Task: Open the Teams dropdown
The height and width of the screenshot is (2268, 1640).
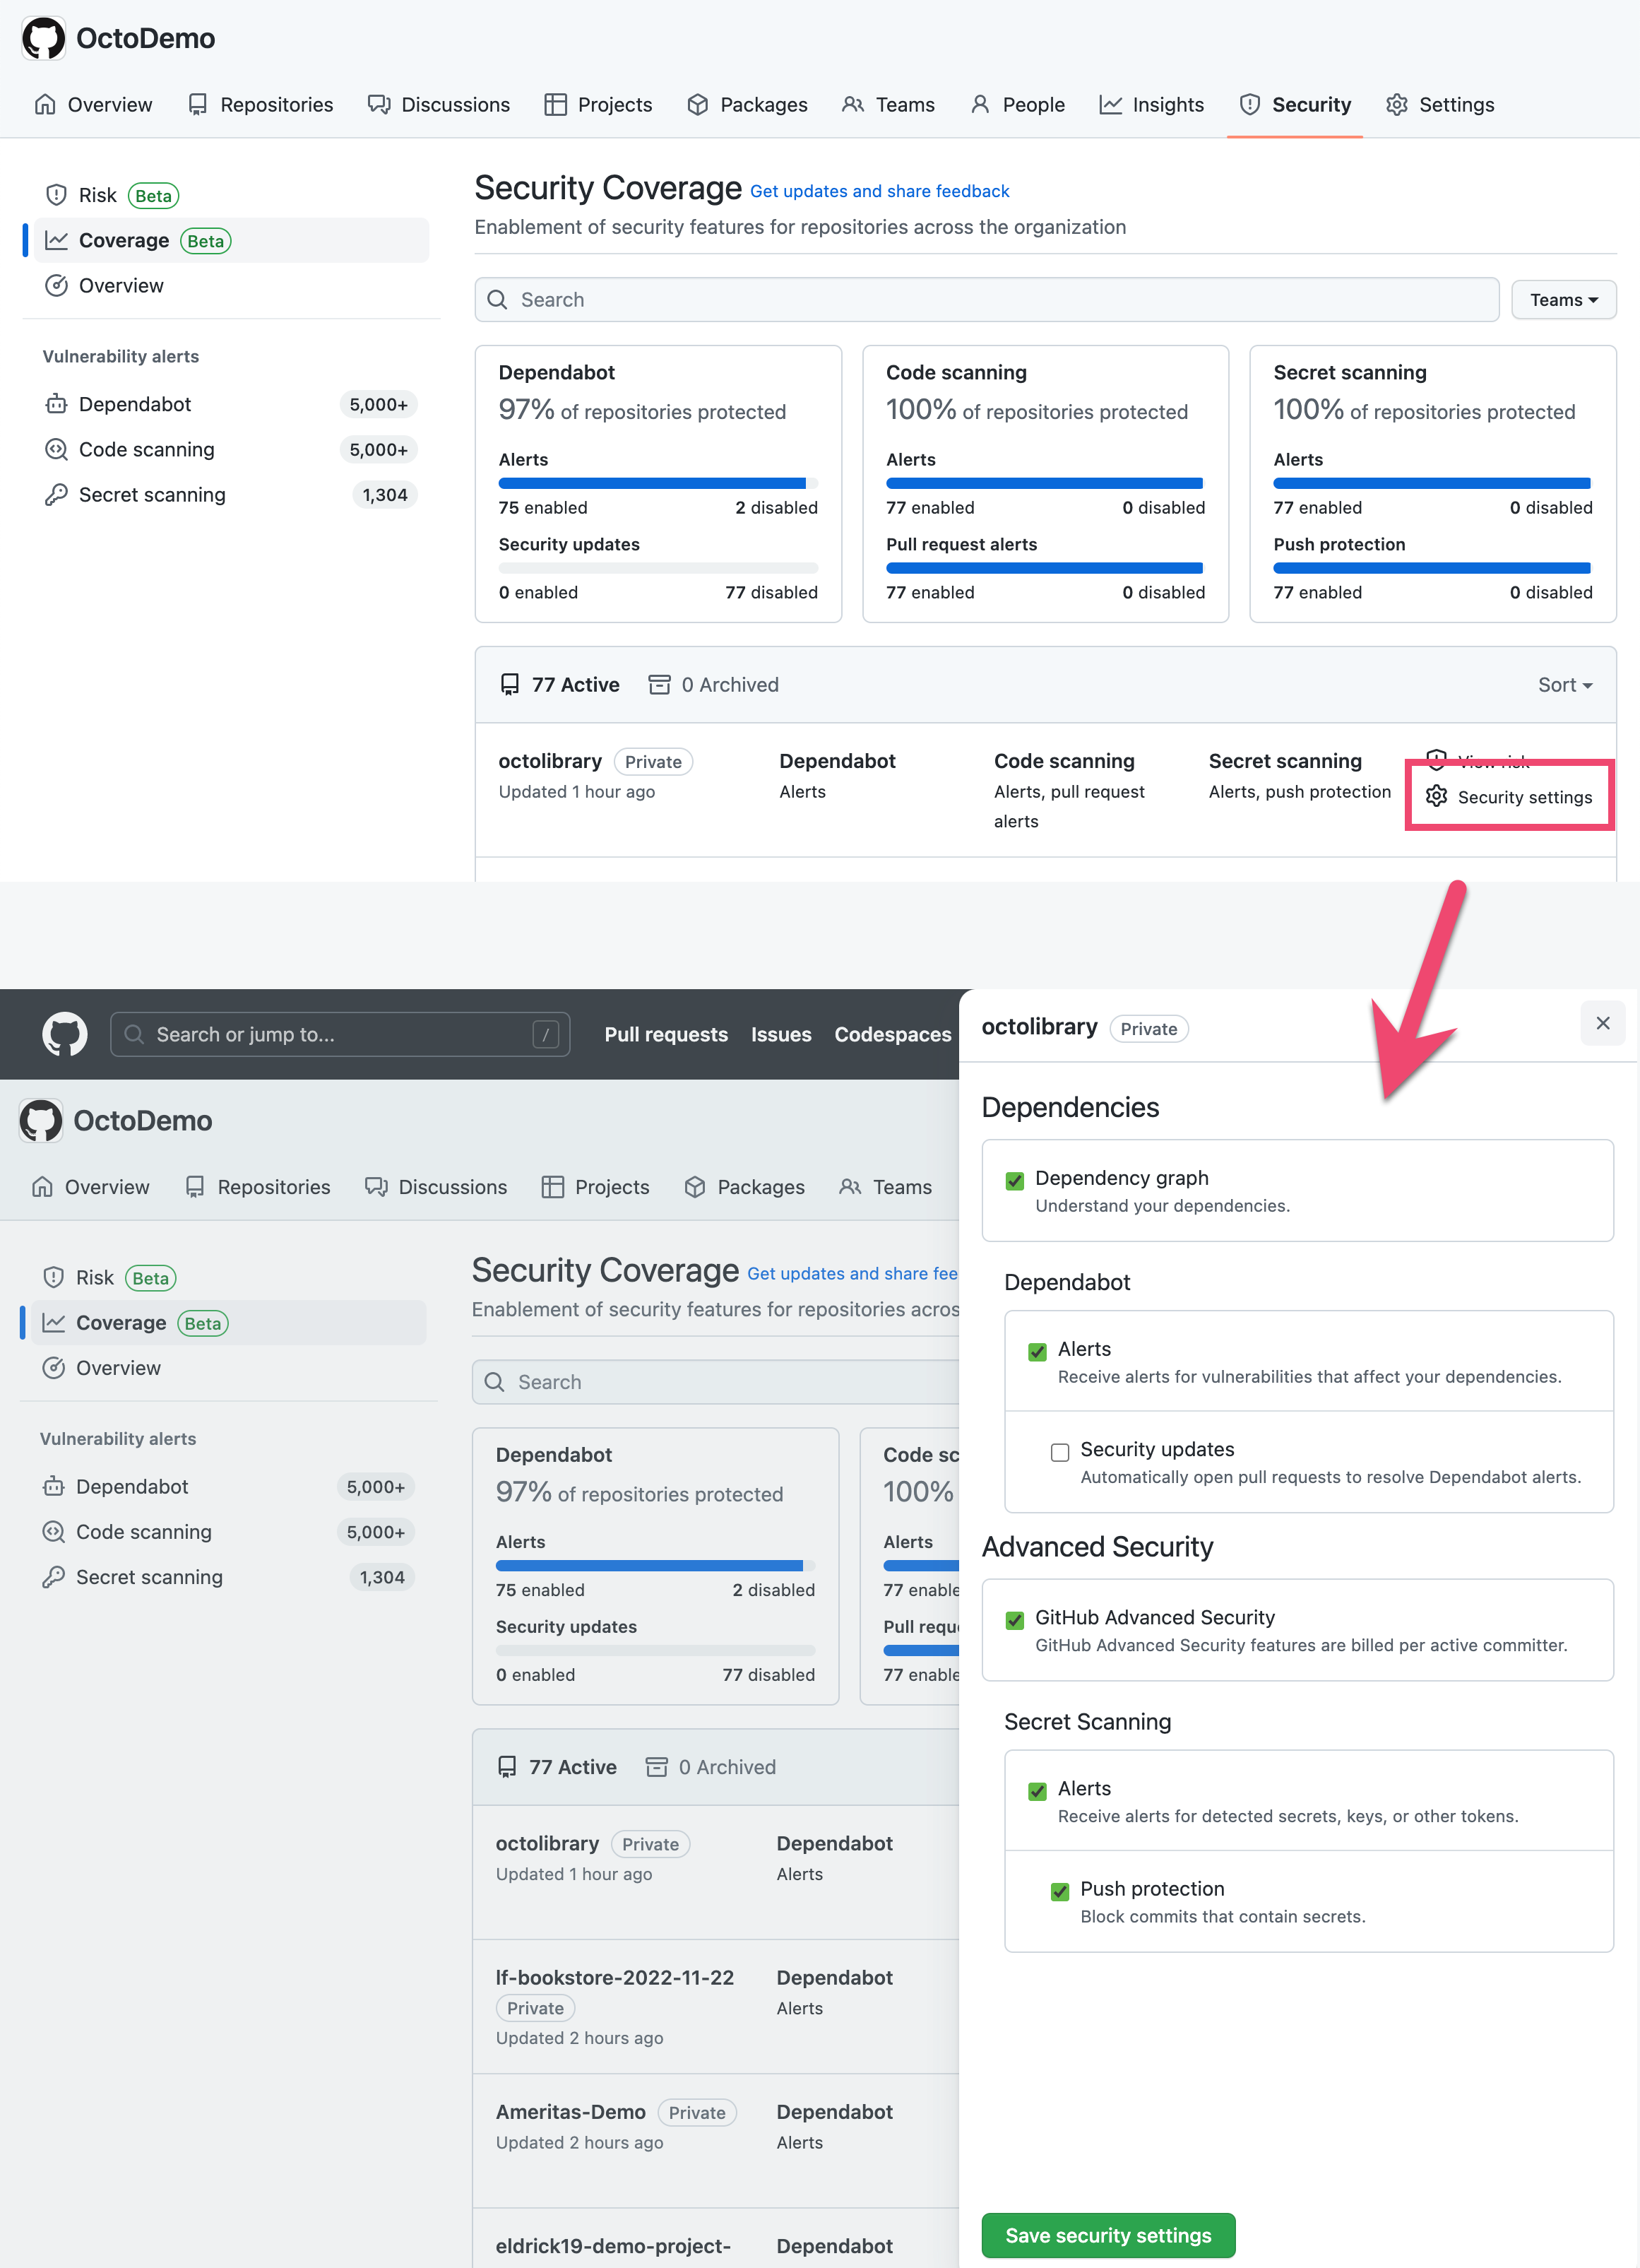Action: coord(1563,299)
